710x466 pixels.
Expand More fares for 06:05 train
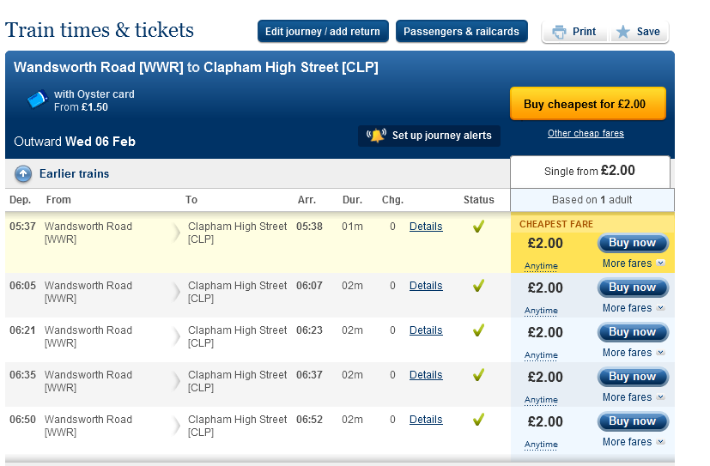(x=634, y=308)
